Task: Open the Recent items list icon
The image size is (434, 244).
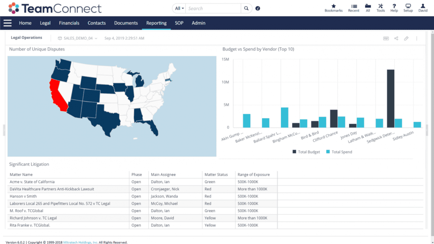Action: [354, 6]
